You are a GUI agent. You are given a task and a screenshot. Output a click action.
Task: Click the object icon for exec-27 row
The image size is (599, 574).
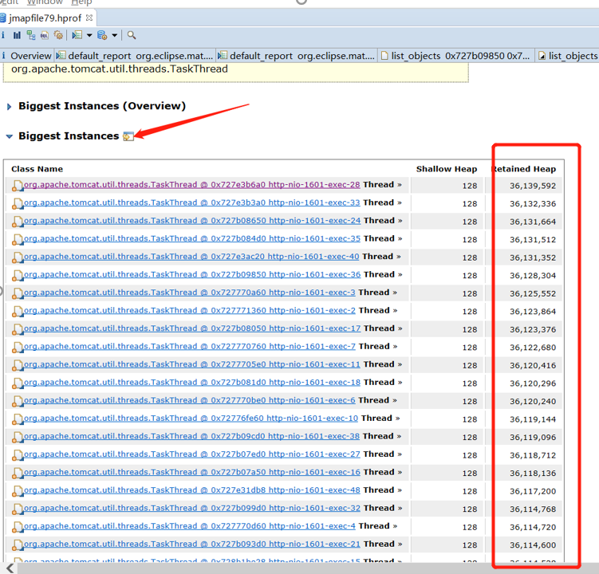[x=17, y=454]
